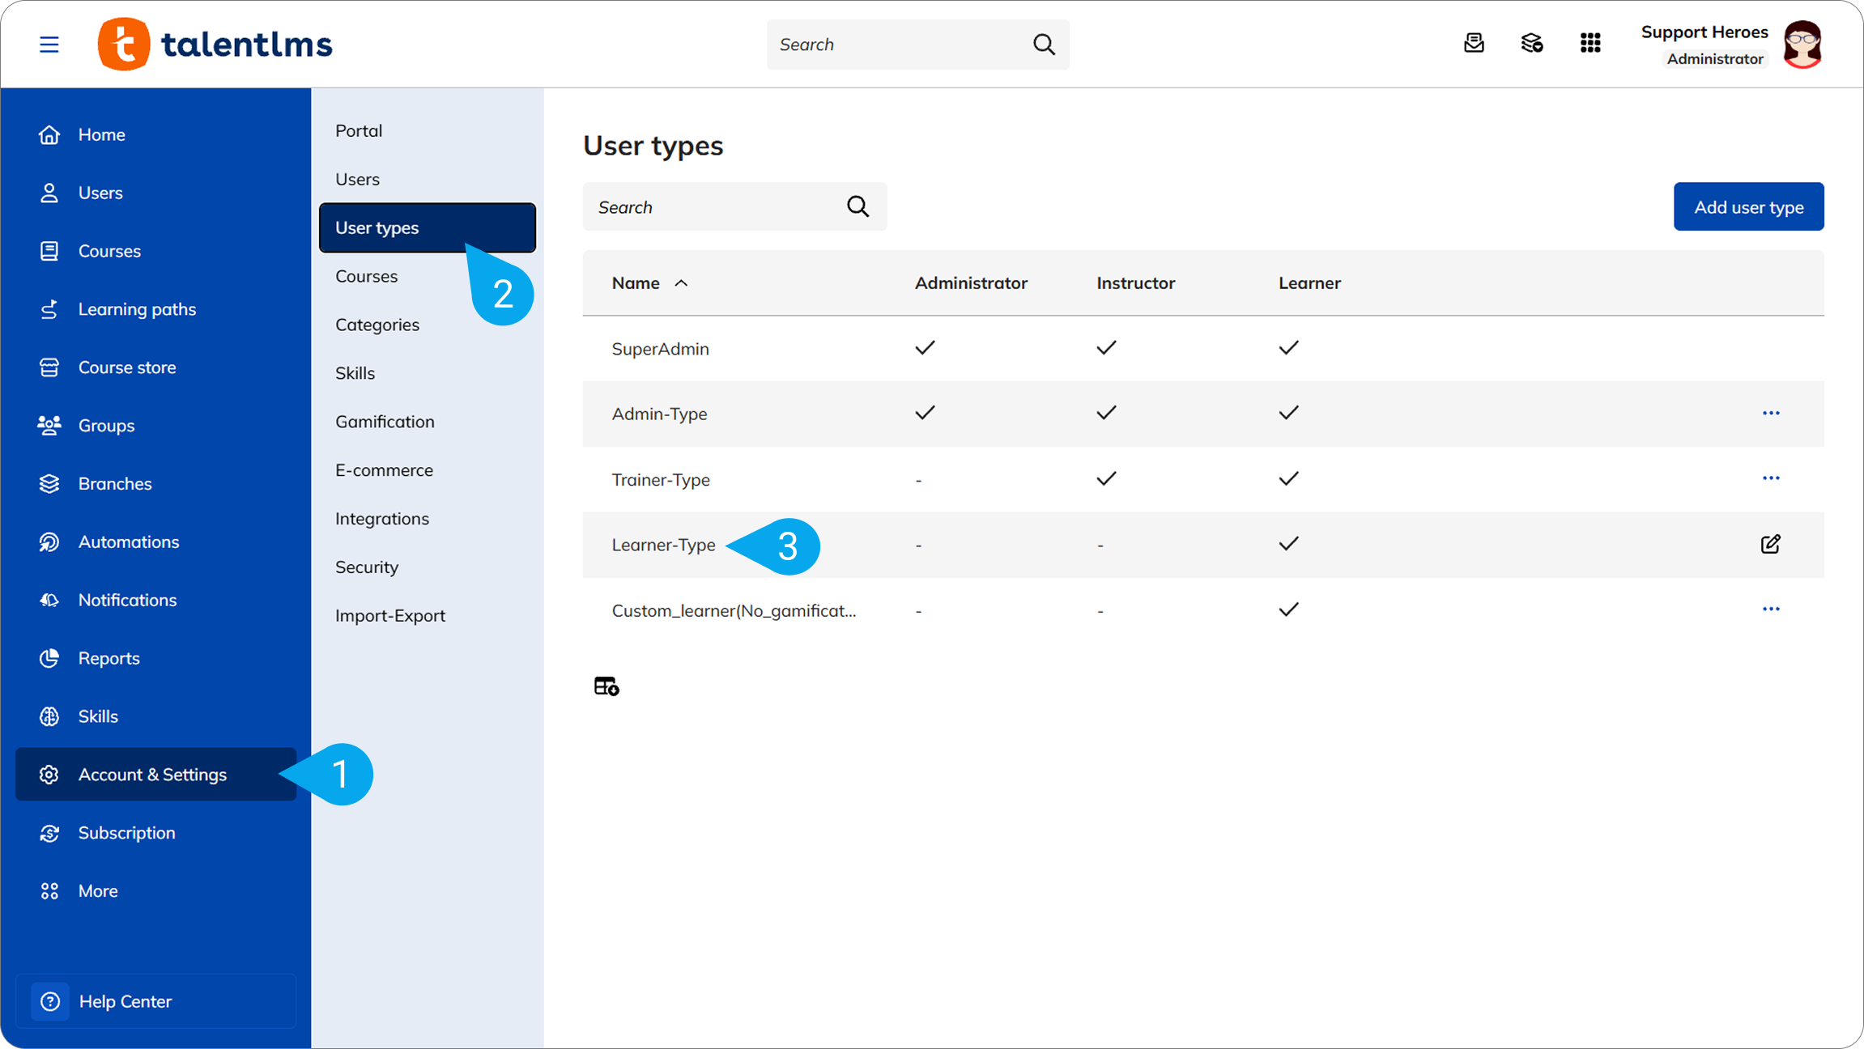Click the Help Center question mark icon
The image size is (1864, 1049).
(x=50, y=1001)
